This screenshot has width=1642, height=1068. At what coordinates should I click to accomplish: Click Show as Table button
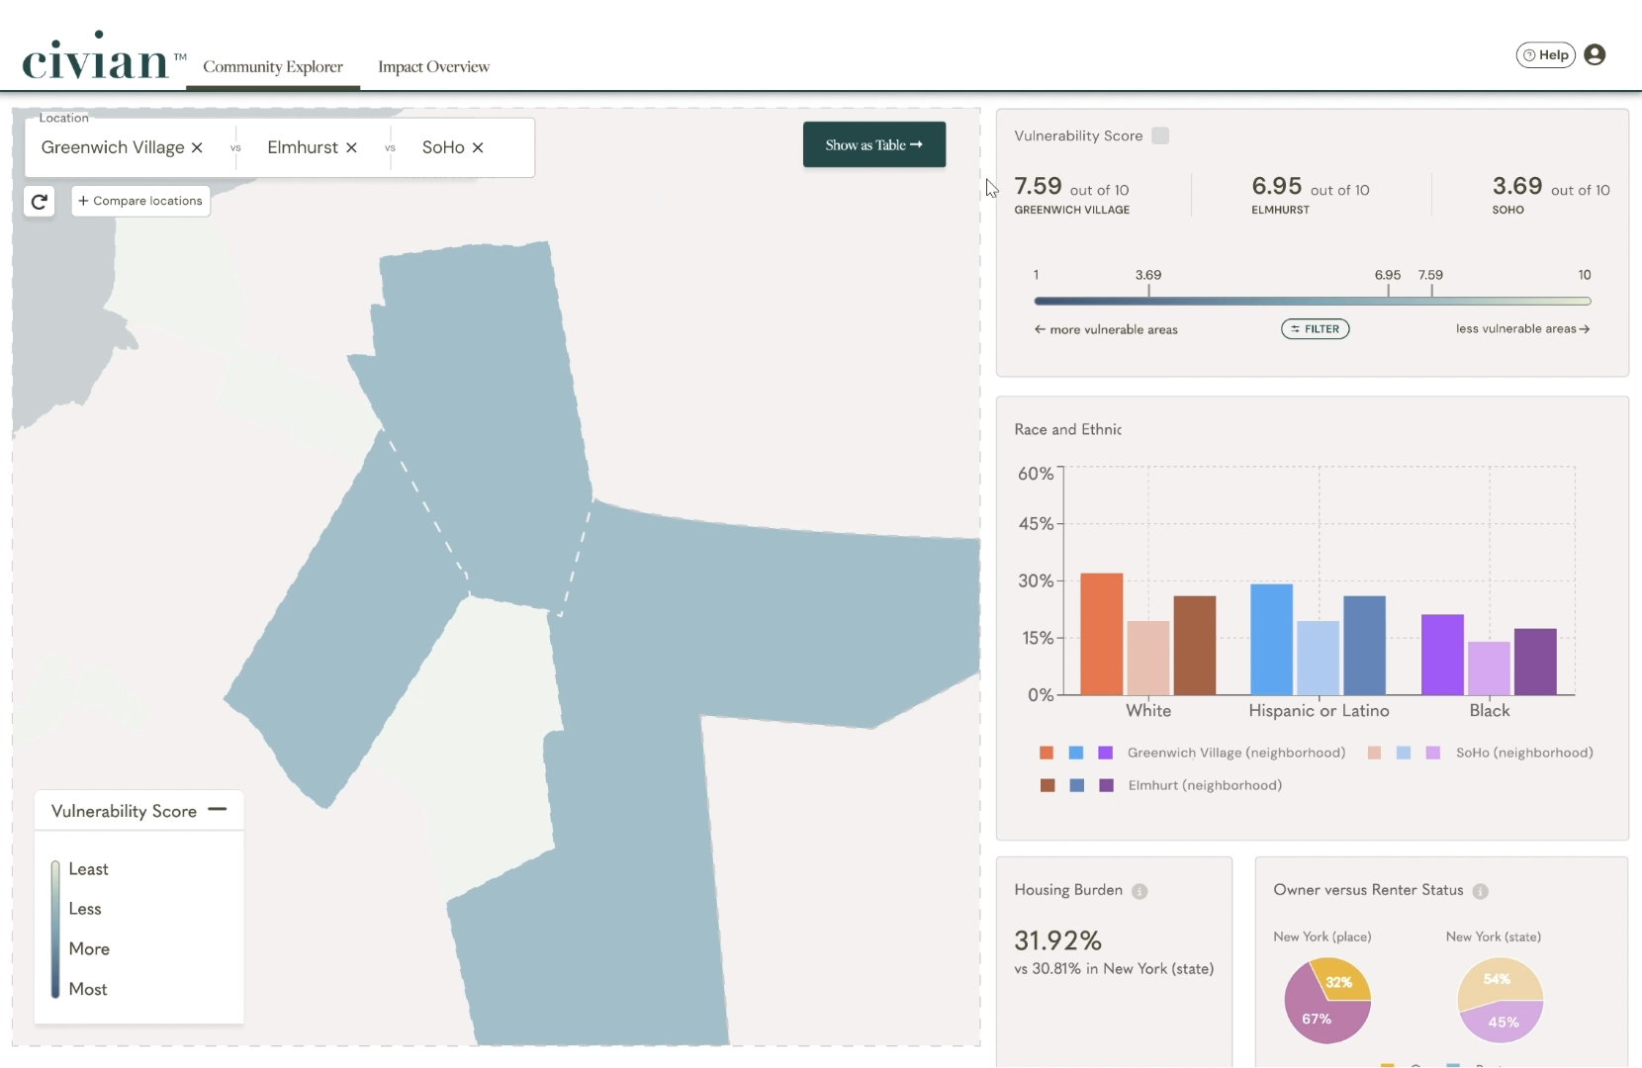coord(874,144)
